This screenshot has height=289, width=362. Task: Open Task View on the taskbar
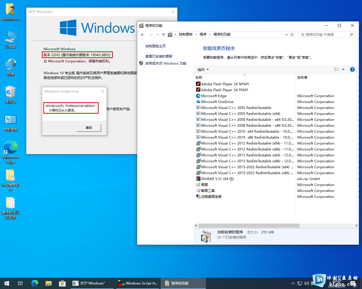click(x=20, y=283)
